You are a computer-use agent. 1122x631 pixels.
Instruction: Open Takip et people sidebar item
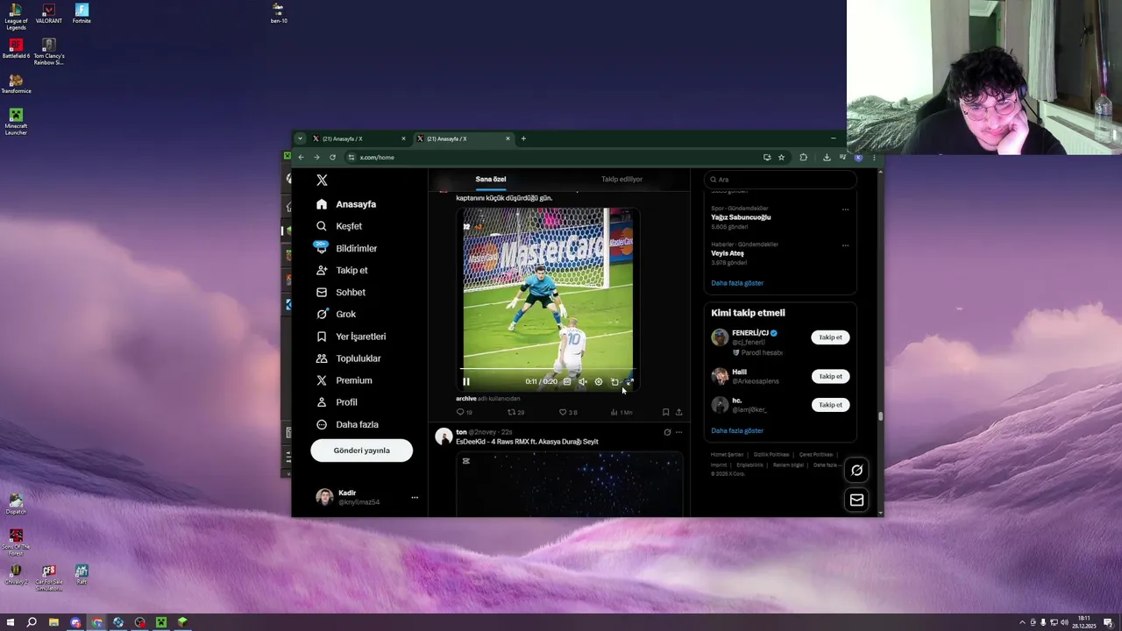[342, 270]
